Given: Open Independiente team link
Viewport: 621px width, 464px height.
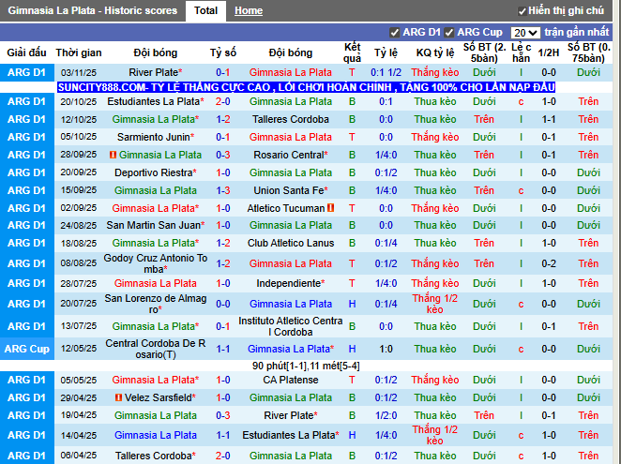Looking at the screenshot, I should [290, 283].
